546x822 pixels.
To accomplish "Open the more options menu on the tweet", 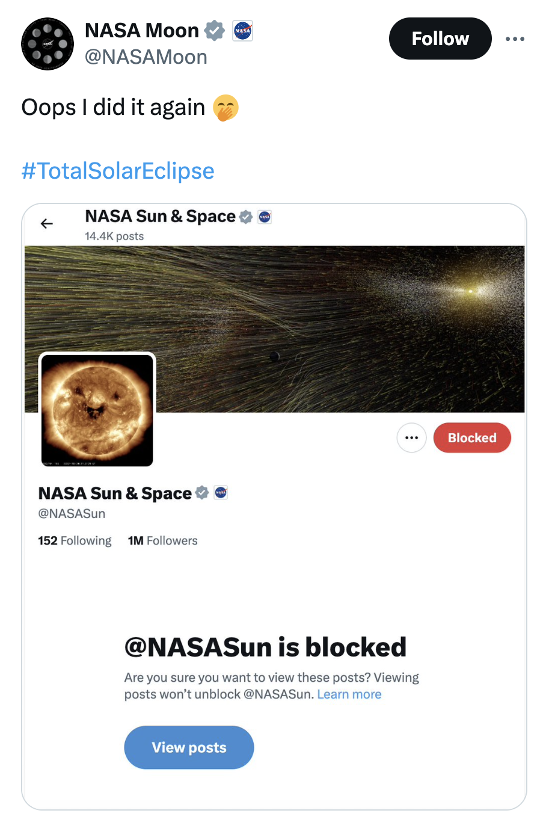I will click(515, 39).
